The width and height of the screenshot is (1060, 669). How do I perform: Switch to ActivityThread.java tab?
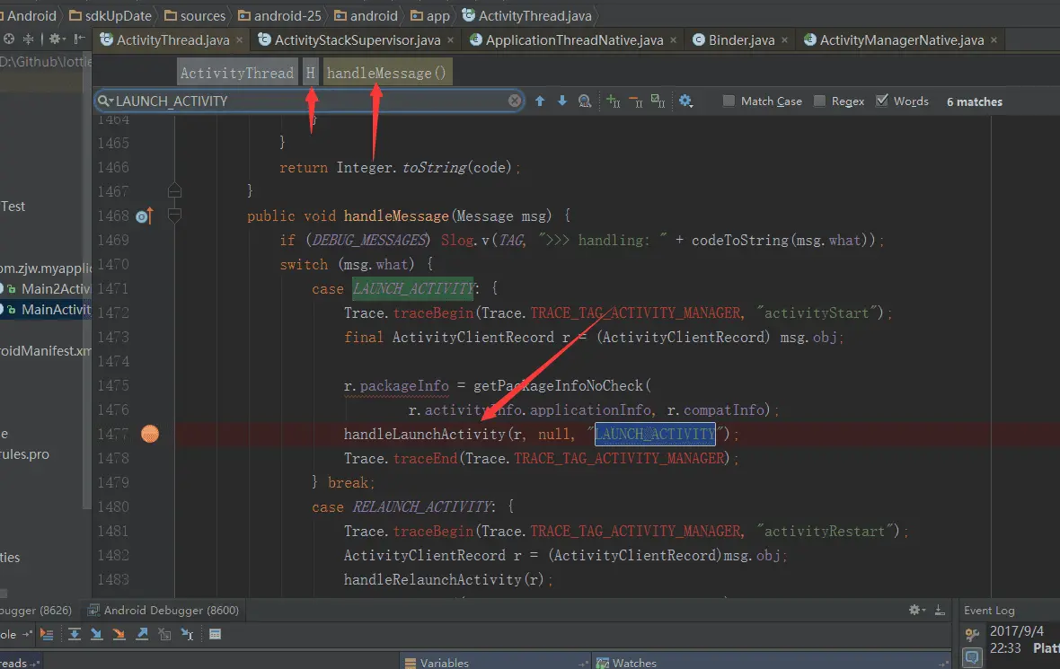coord(173,40)
